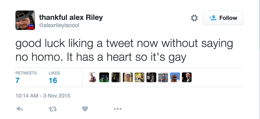Click the man in tuxedo liker avatar
The image size is (260, 119).
tap(187, 77)
